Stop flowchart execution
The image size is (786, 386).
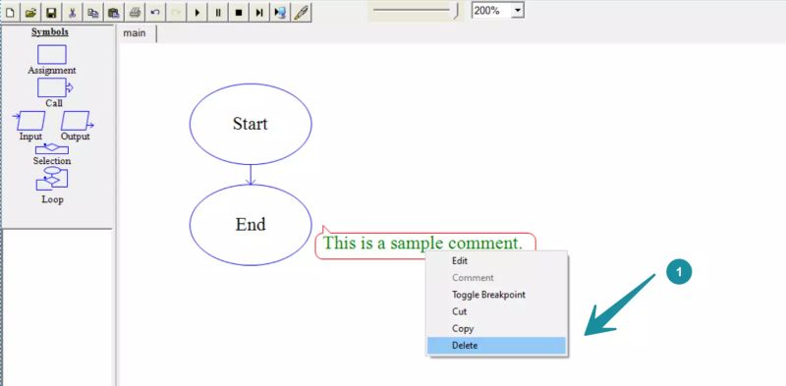coord(239,13)
